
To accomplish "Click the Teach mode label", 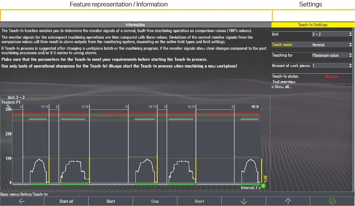I will pyautogui.click(x=282, y=45).
